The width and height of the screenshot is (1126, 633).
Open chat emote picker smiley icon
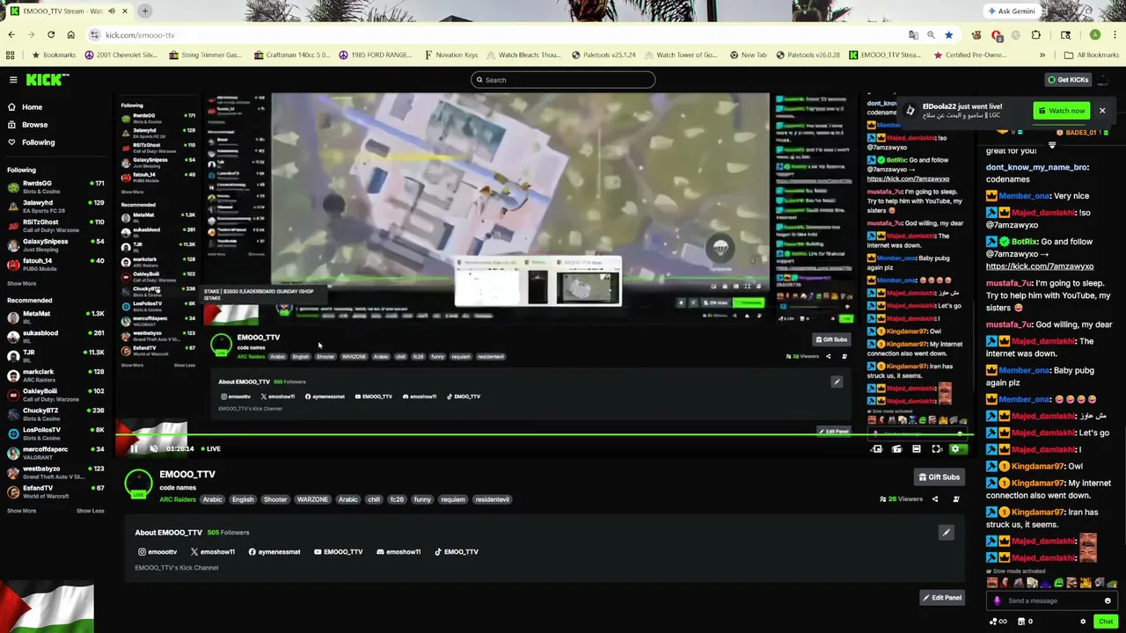[1108, 600]
